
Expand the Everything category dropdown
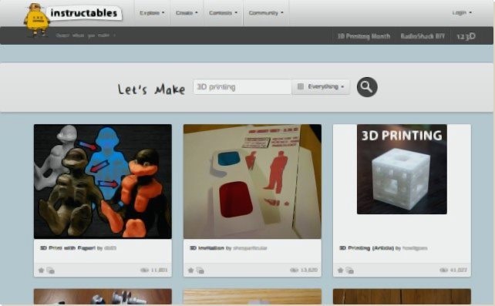(321, 86)
